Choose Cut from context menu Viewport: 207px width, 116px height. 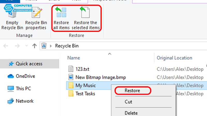pyautogui.click(x=128, y=102)
